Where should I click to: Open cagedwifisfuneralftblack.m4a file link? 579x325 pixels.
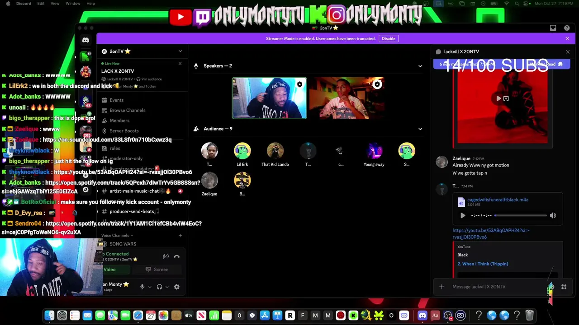pyautogui.click(x=498, y=200)
